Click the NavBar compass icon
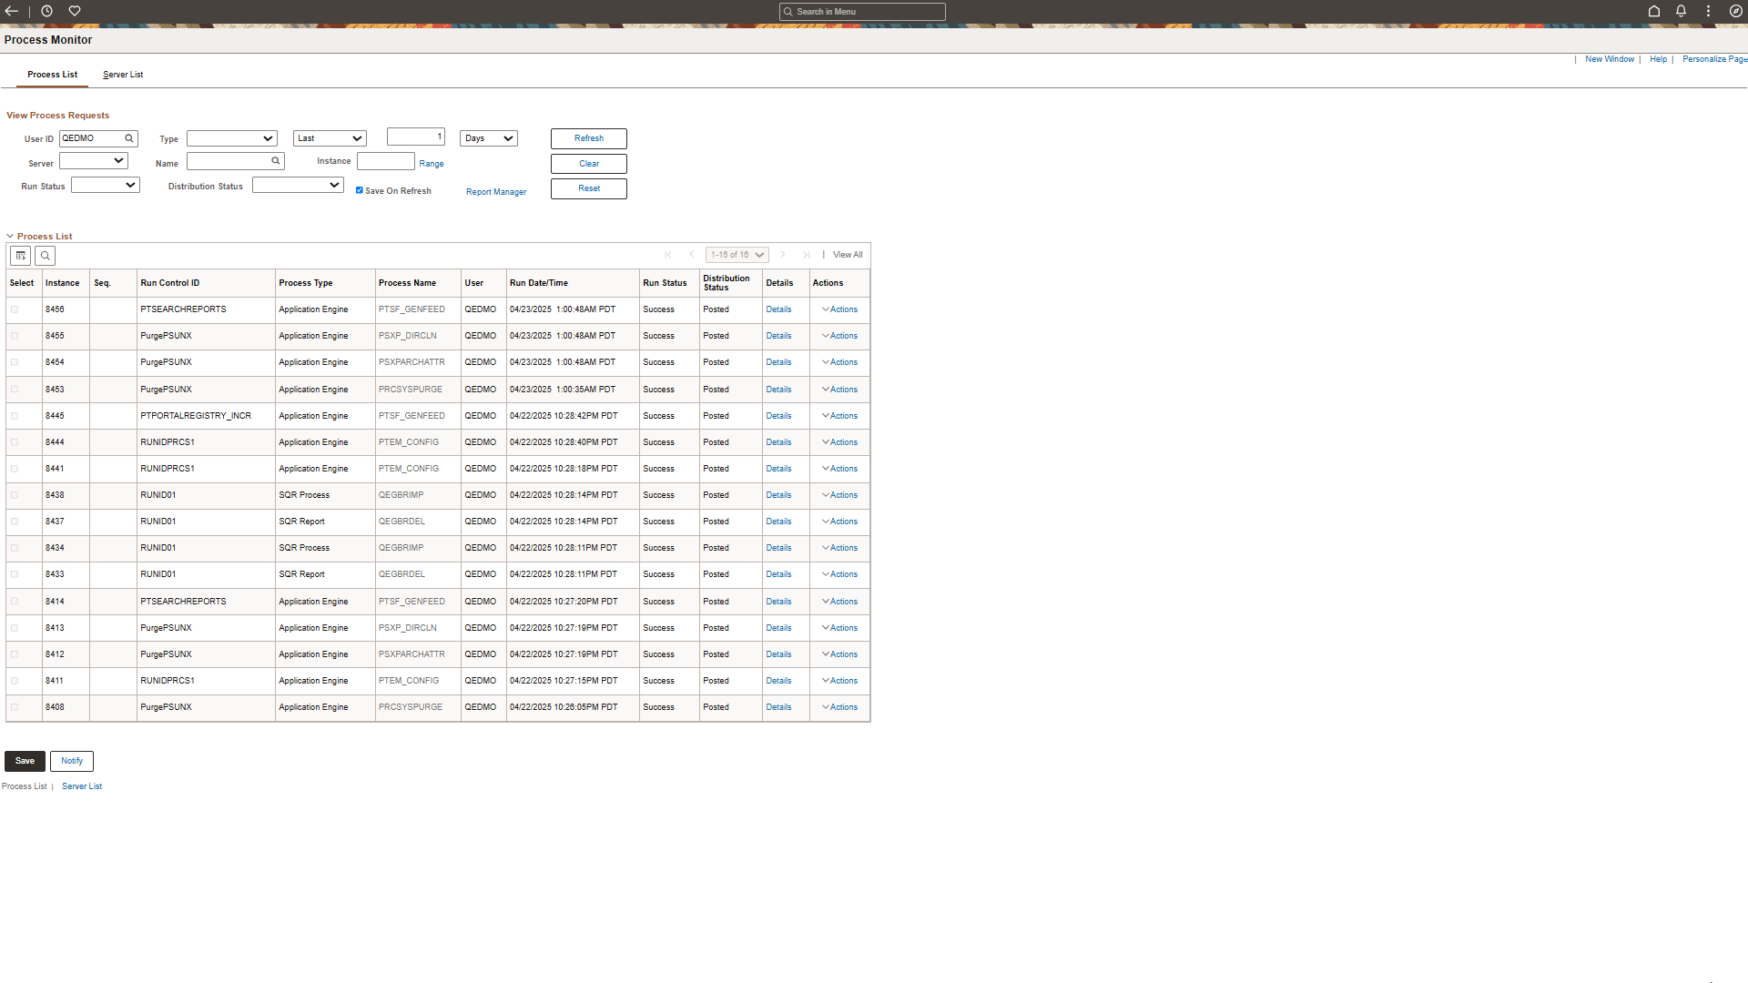Viewport: 1748px width, 983px height. pyautogui.click(x=1735, y=11)
